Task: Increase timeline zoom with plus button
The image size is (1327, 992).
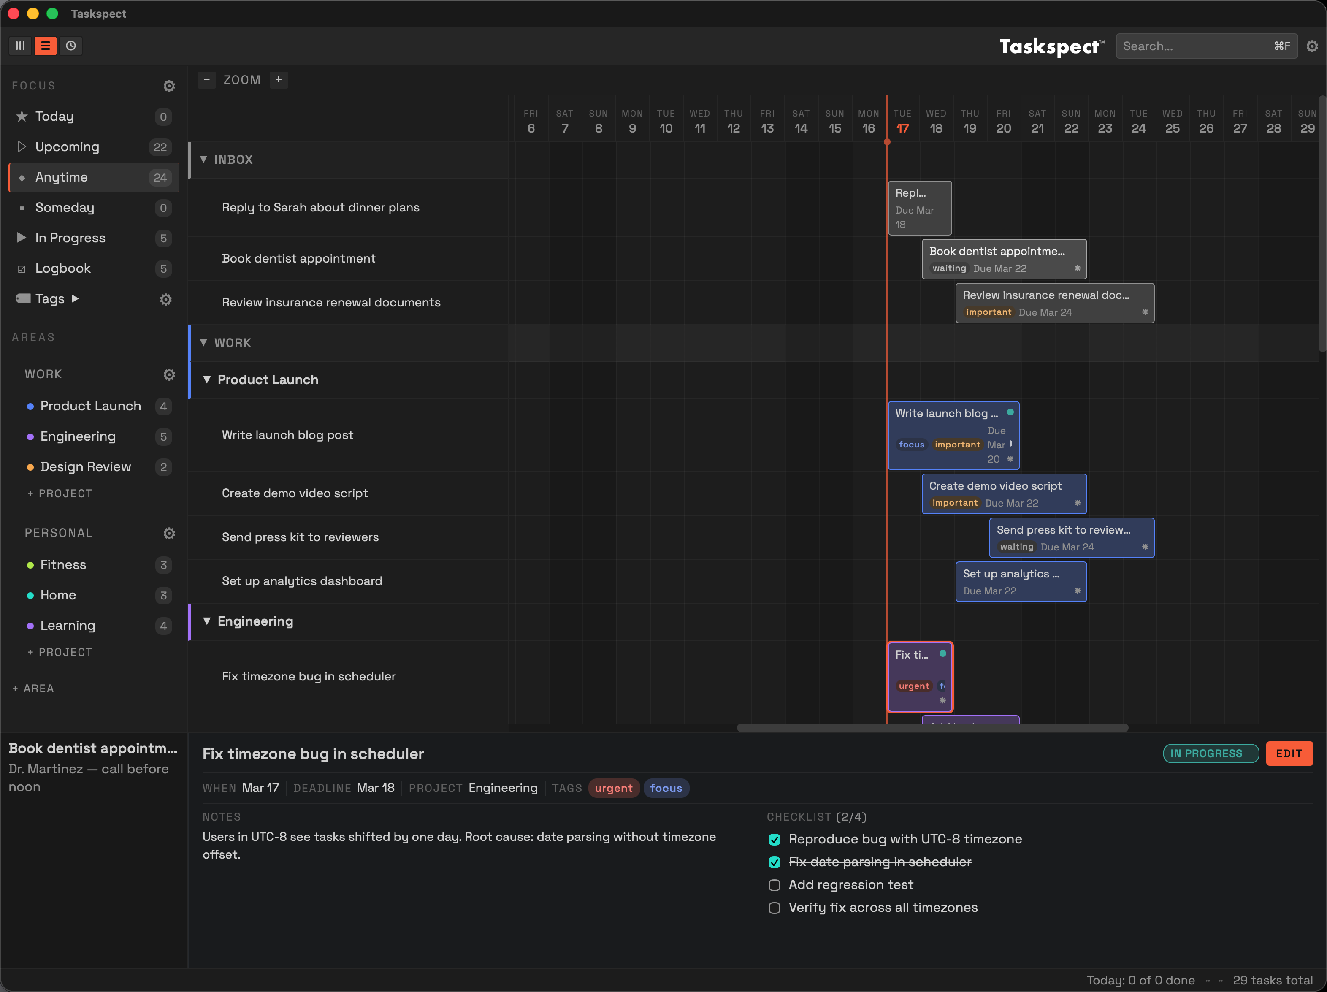Action: (279, 79)
